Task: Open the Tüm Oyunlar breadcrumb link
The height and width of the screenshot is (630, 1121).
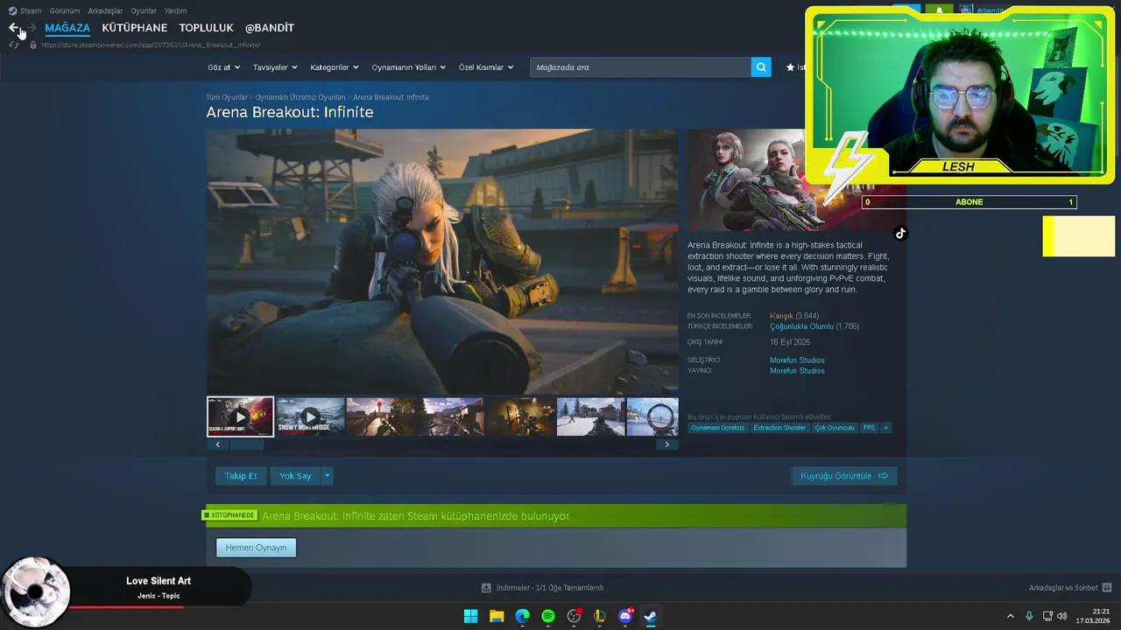Action: [x=227, y=97]
